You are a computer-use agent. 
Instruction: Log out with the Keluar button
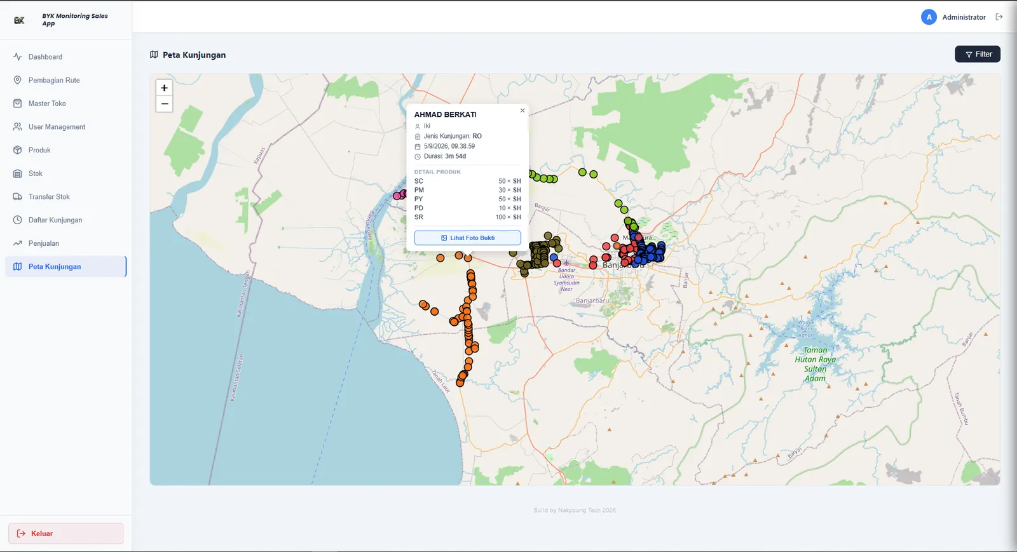pos(66,534)
